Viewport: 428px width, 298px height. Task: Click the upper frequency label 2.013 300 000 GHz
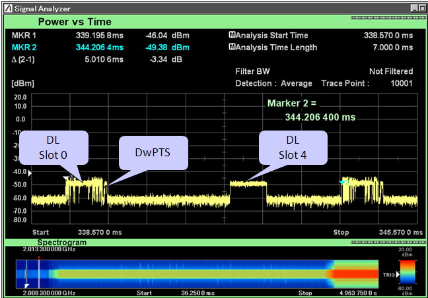point(49,249)
